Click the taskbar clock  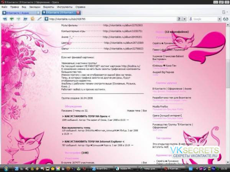(224, 169)
